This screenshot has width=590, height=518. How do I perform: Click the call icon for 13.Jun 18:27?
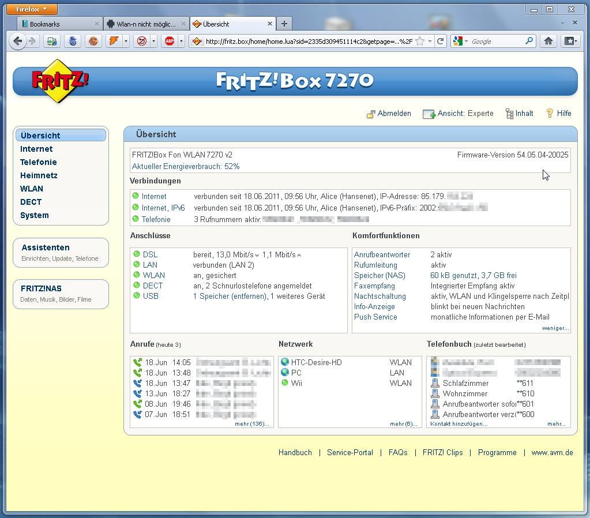point(137,393)
